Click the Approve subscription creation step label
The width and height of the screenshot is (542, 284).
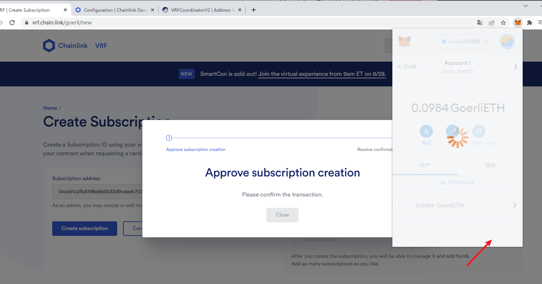click(196, 149)
